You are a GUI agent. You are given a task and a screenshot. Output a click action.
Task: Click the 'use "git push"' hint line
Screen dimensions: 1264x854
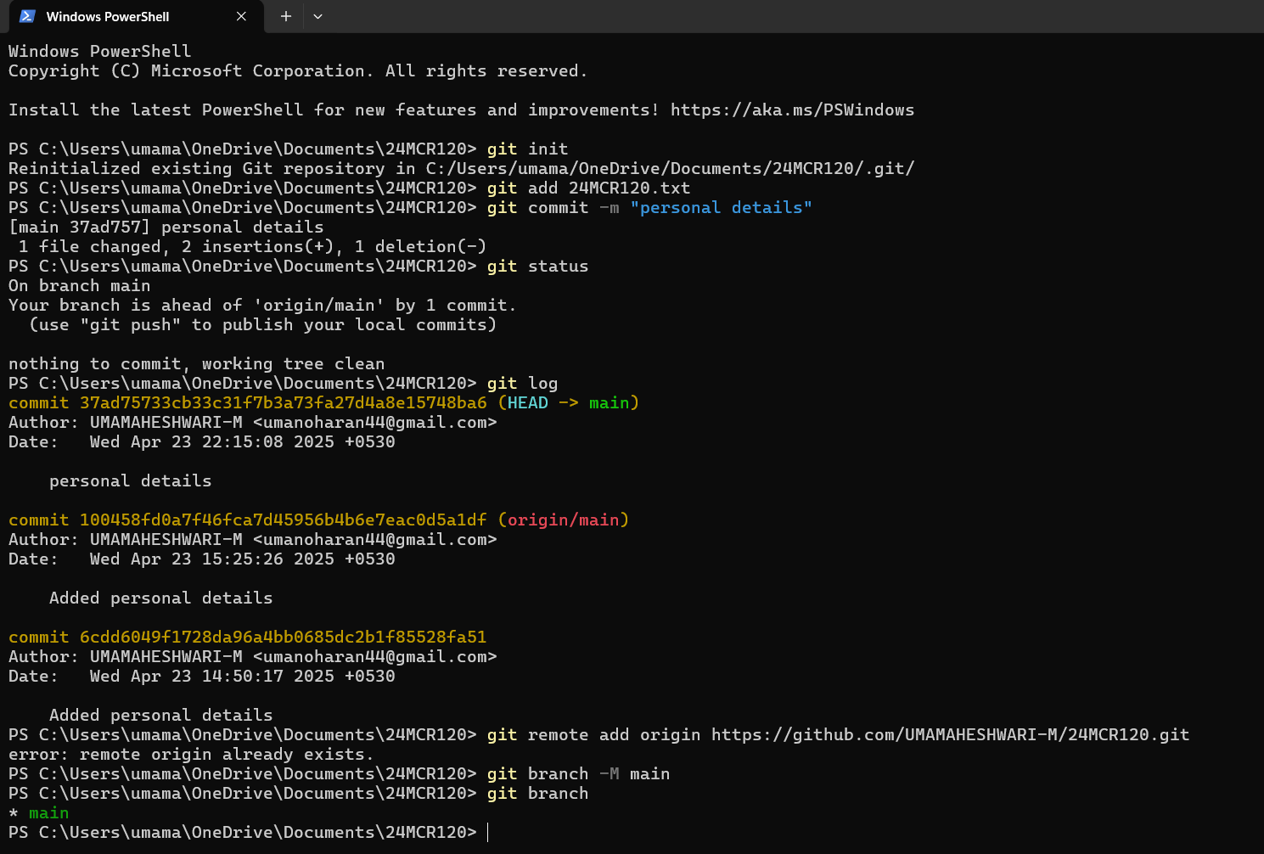[263, 324]
